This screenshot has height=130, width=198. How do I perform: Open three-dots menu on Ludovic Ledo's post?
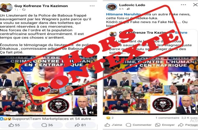(183, 5)
